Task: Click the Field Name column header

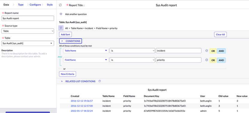Action: click(x=129, y=96)
